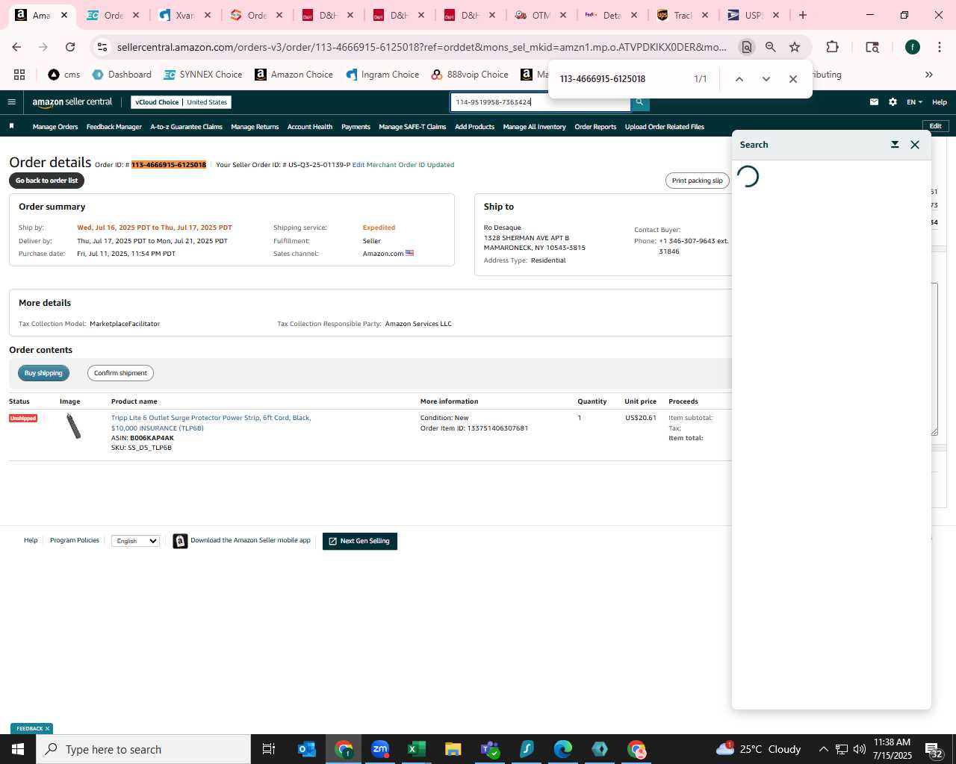
Task: Click Print packing slip button
Action: tap(697, 181)
